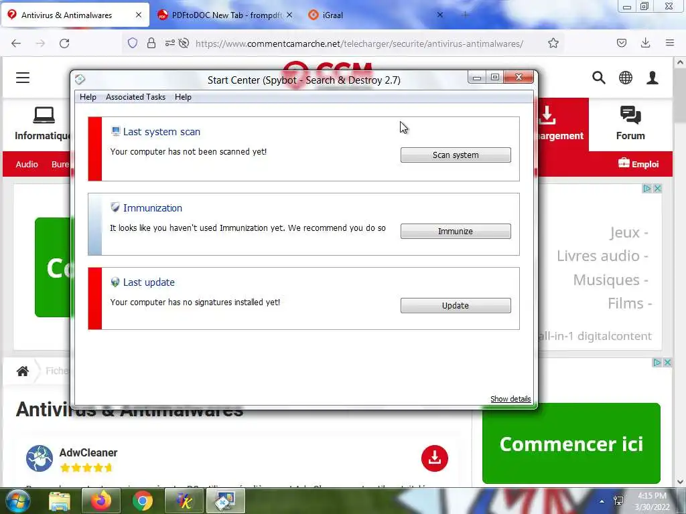
Task: Click the site padlock icon in address bar
Action: tap(151, 43)
